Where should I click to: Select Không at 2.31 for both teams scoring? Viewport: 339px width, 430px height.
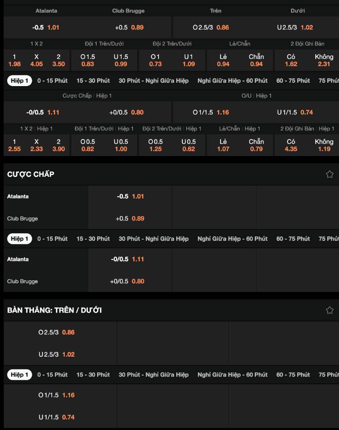(x=324, y=60)
